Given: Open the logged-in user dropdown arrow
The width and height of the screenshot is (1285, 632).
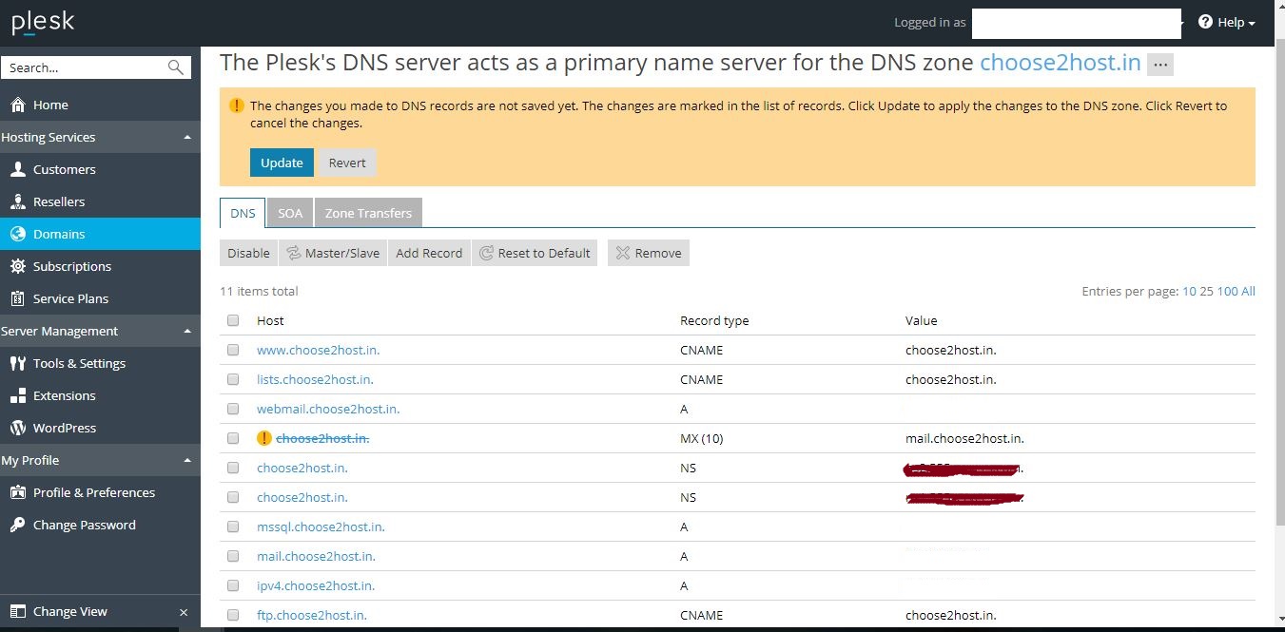Looking at the screenshot, I should coord(1181,23).
